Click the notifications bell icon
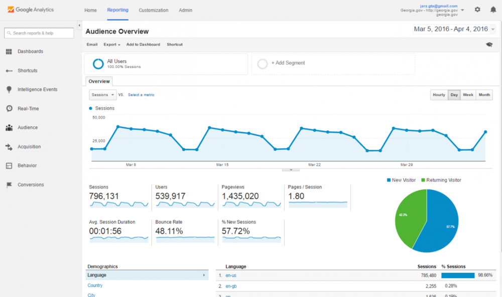502x297 pixels. 494,9
